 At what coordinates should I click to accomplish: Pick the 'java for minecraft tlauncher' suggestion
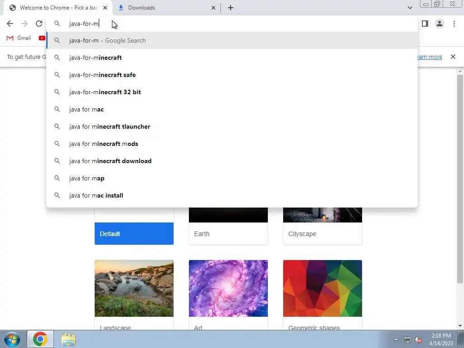pyautogui.click(x=232, y=126)
